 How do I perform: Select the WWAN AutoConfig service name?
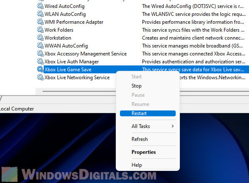click(66, 46)
